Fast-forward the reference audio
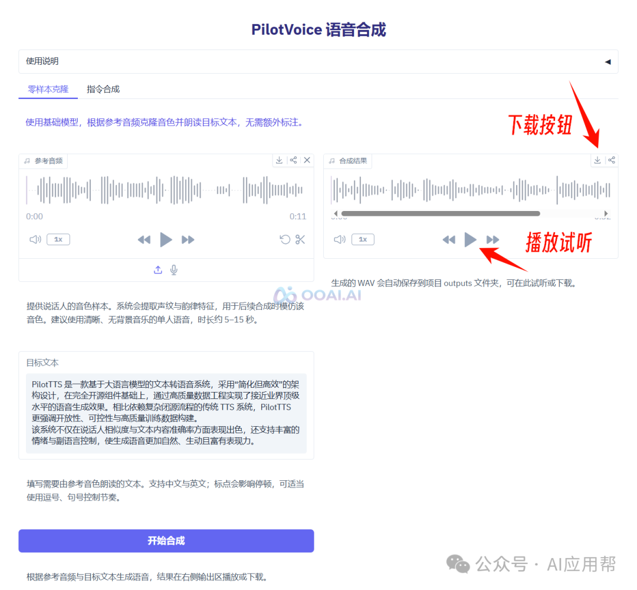The height and width of the screenshot is (590, 637). click(188, 240)
